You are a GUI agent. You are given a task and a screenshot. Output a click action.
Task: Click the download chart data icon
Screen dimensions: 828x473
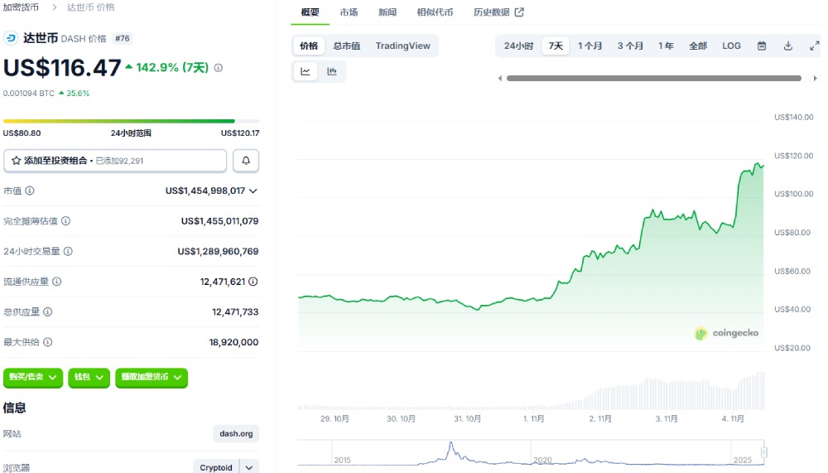coord(788,46)
